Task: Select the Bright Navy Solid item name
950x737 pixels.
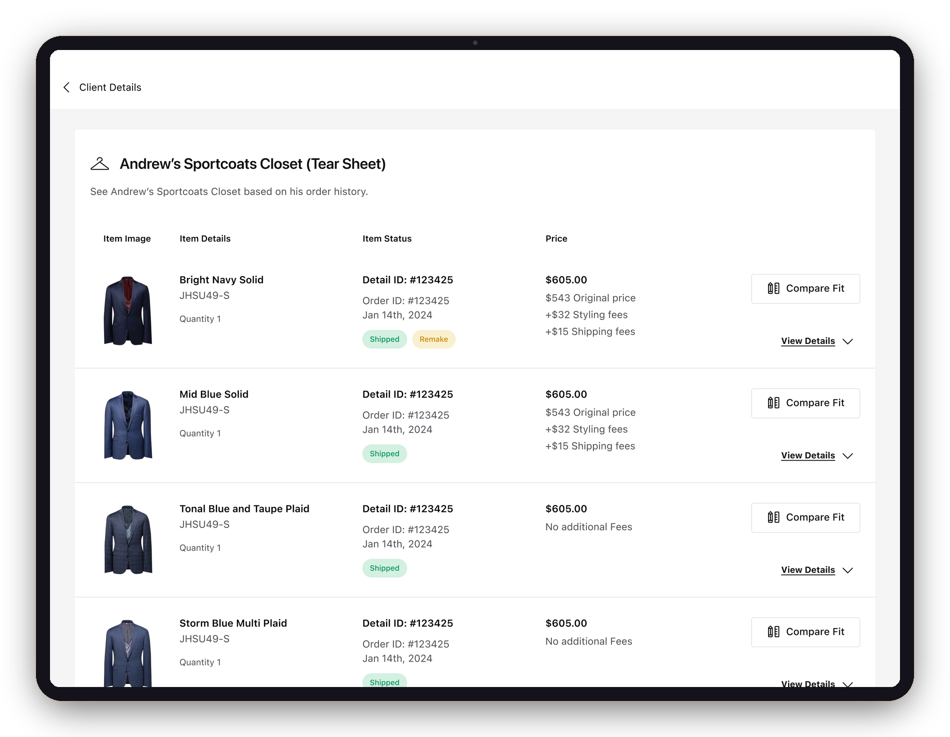Action: pyautogui.click(x=221, y=280)
